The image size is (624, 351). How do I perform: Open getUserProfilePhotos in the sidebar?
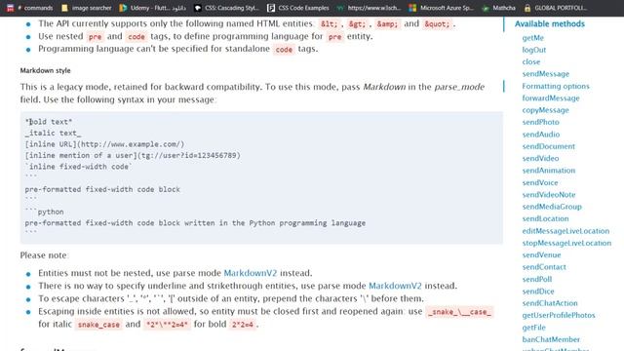point(559,315)
